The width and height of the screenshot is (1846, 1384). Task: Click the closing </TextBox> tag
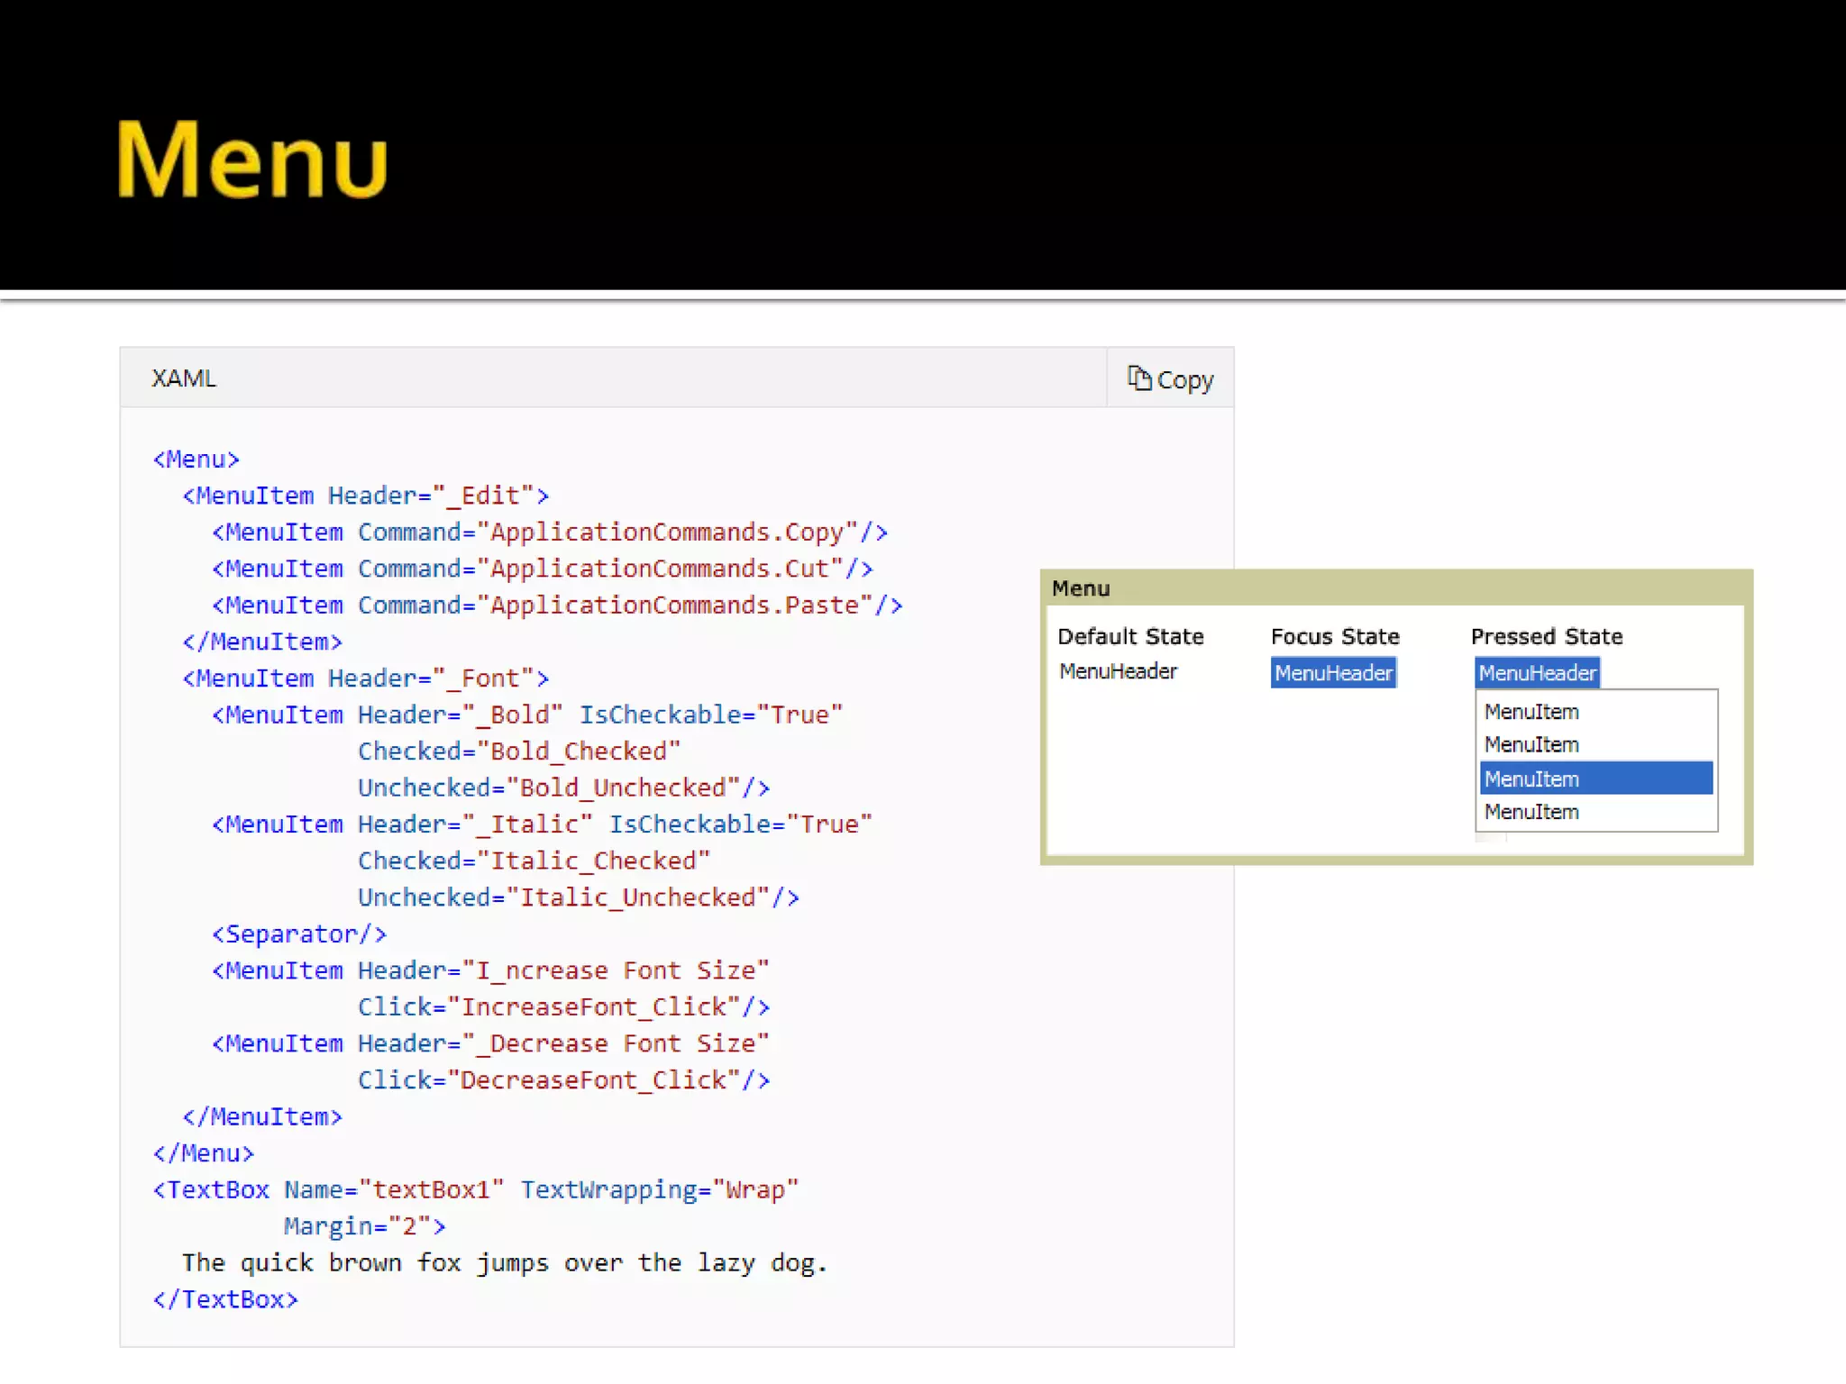(x=225, y=1299)
